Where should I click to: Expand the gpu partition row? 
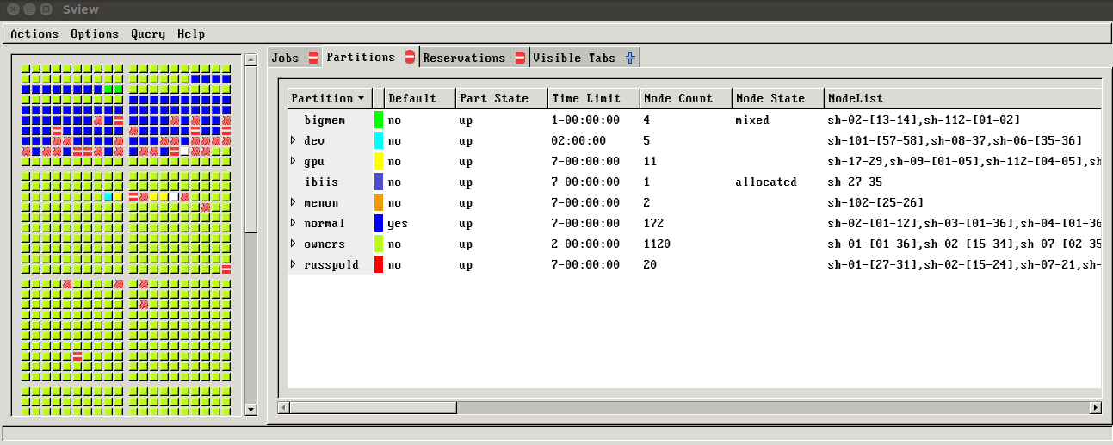pos(293,161)
